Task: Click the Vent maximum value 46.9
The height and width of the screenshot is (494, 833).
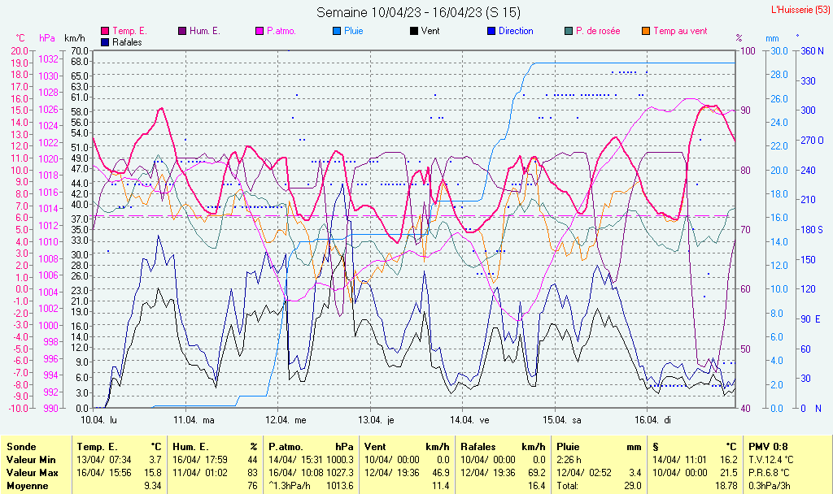Action: tap(440, 473)
